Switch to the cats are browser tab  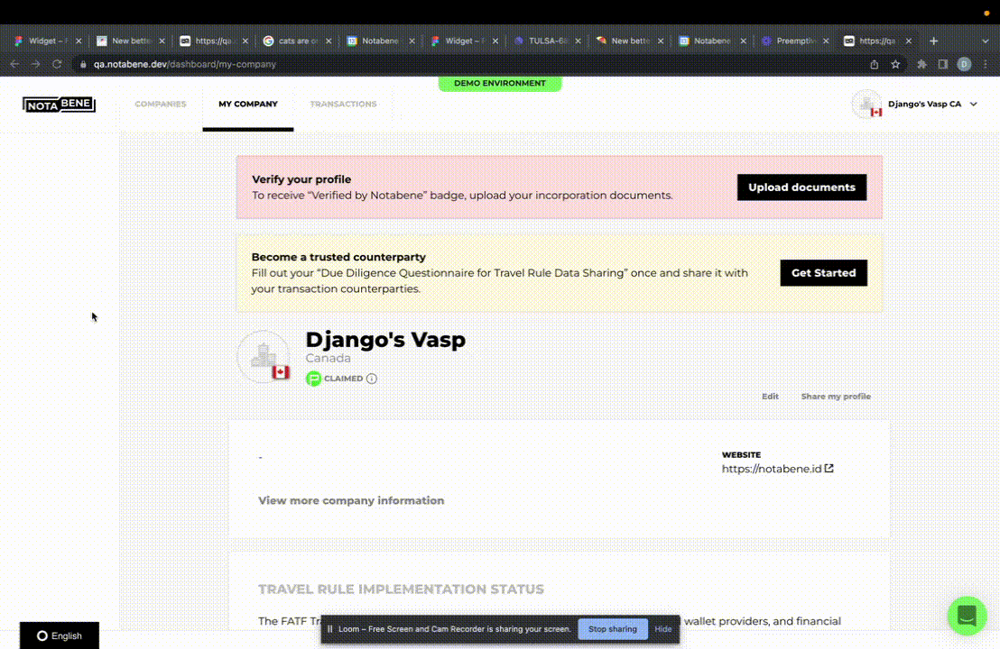click(x=297, y=41)
